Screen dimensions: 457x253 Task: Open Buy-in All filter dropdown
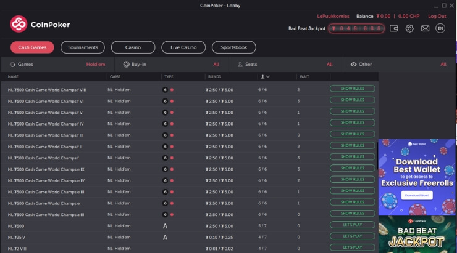[216, 65]
